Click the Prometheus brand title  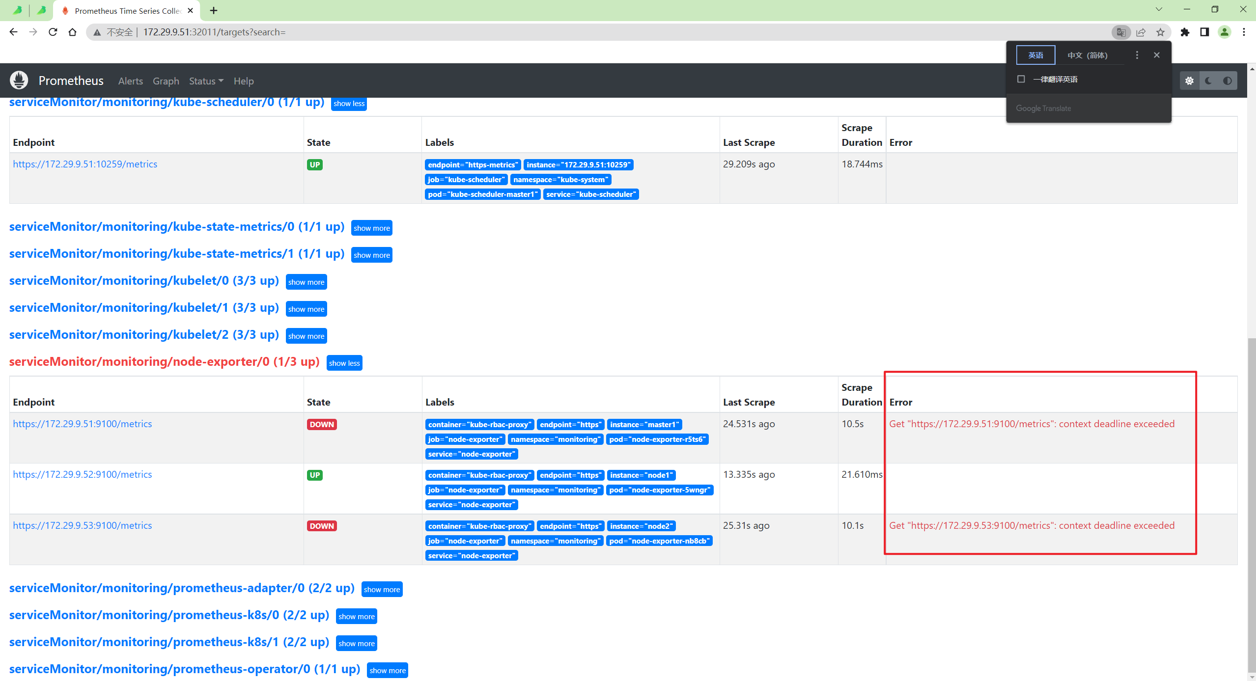pyautogui.click(x=71, y=81)
